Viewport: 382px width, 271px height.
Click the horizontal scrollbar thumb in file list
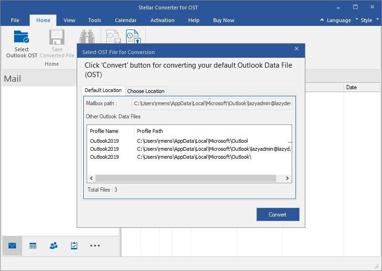[x=186, y=178]
